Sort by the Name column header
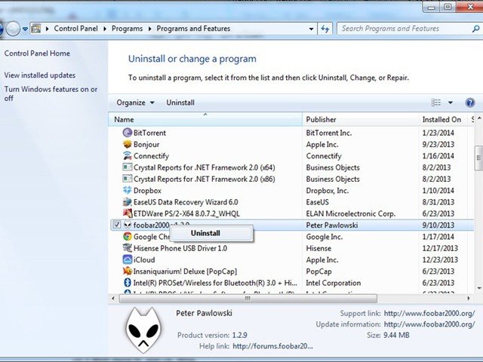The image size is (483, 362). tap(205, 119)
